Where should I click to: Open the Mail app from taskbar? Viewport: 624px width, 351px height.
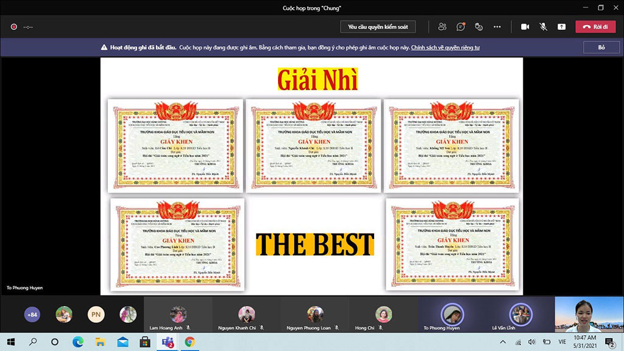pyautogui.click(x=122, y=342)
